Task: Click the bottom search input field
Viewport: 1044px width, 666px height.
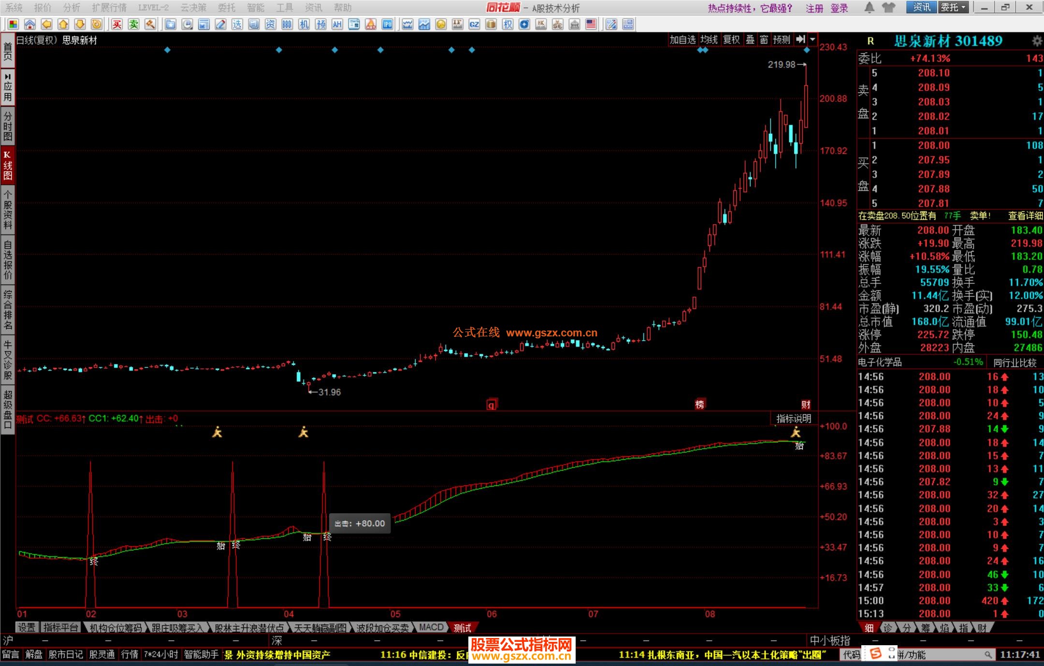Action: (x=942, y=654)
